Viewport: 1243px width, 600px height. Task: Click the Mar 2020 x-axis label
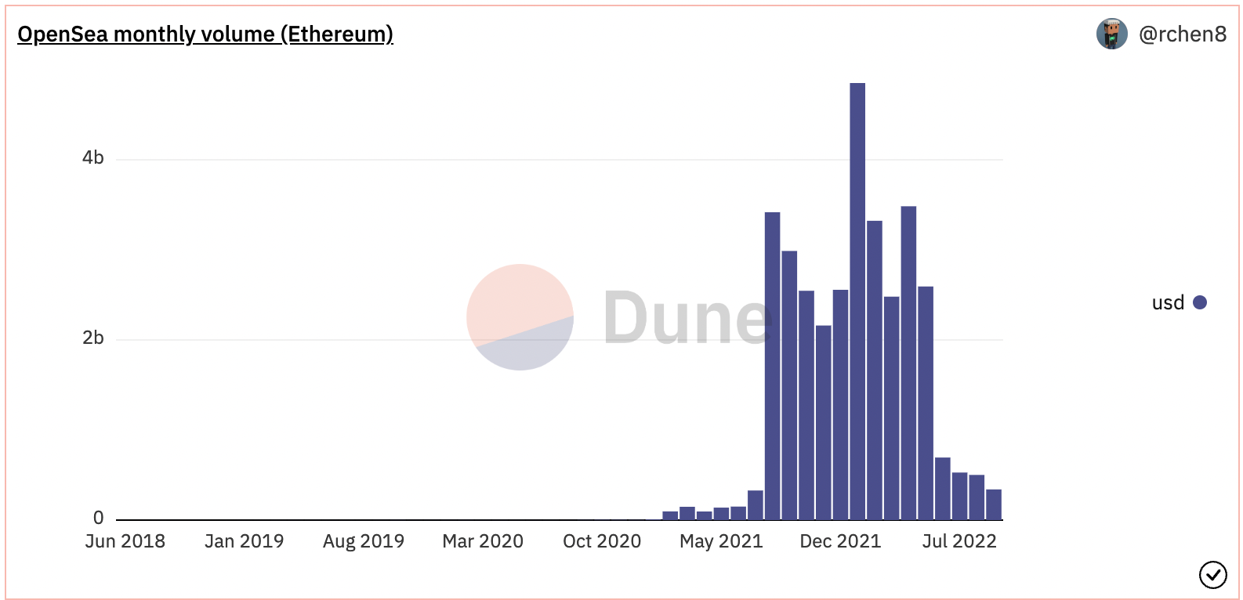[x=483, y=541]
